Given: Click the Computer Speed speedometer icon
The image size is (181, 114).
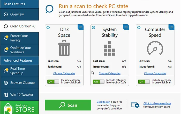Looking at the screenshot, I should 155,48.
